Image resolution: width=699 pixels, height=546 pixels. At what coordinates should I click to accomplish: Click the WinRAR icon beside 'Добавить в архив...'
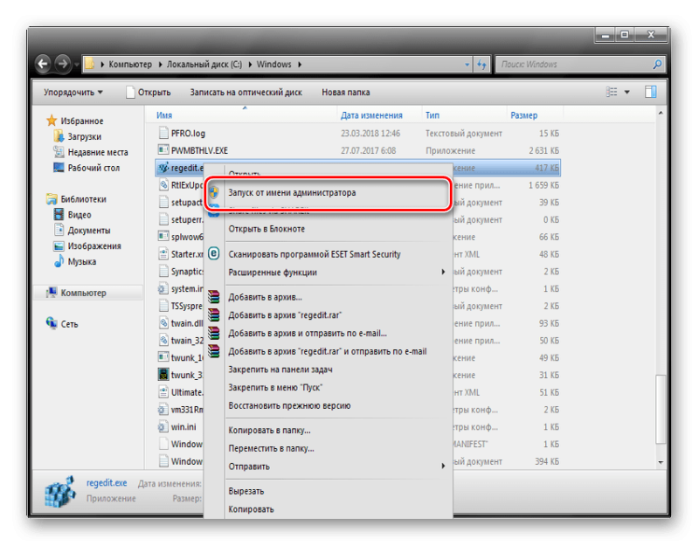click(214, 298)
